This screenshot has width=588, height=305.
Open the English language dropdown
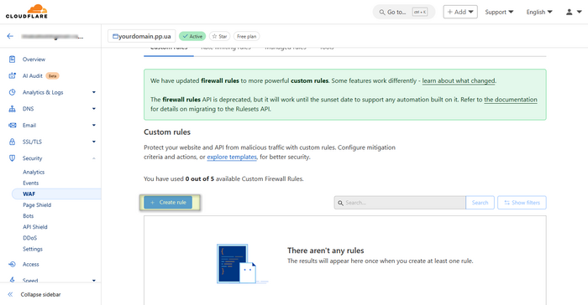point(539,12)
